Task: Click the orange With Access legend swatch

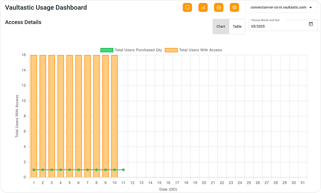Action: coord(171,50)
